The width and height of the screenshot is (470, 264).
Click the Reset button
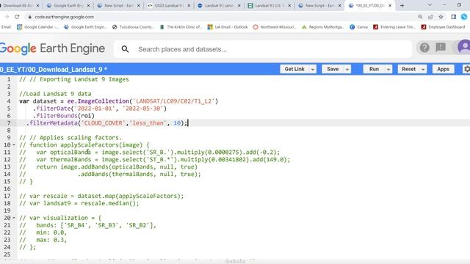(408, 69)
